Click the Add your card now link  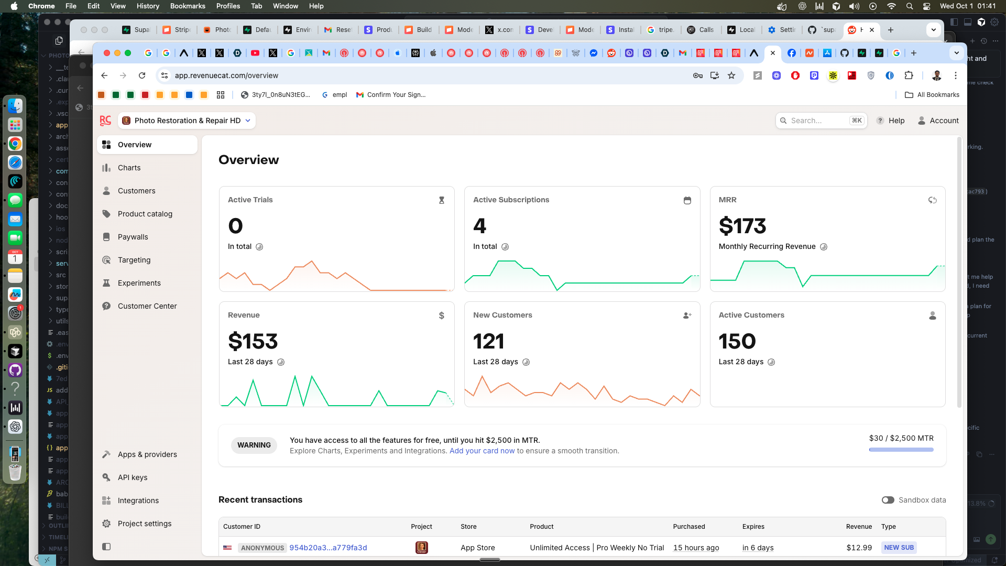coord(482,451)
